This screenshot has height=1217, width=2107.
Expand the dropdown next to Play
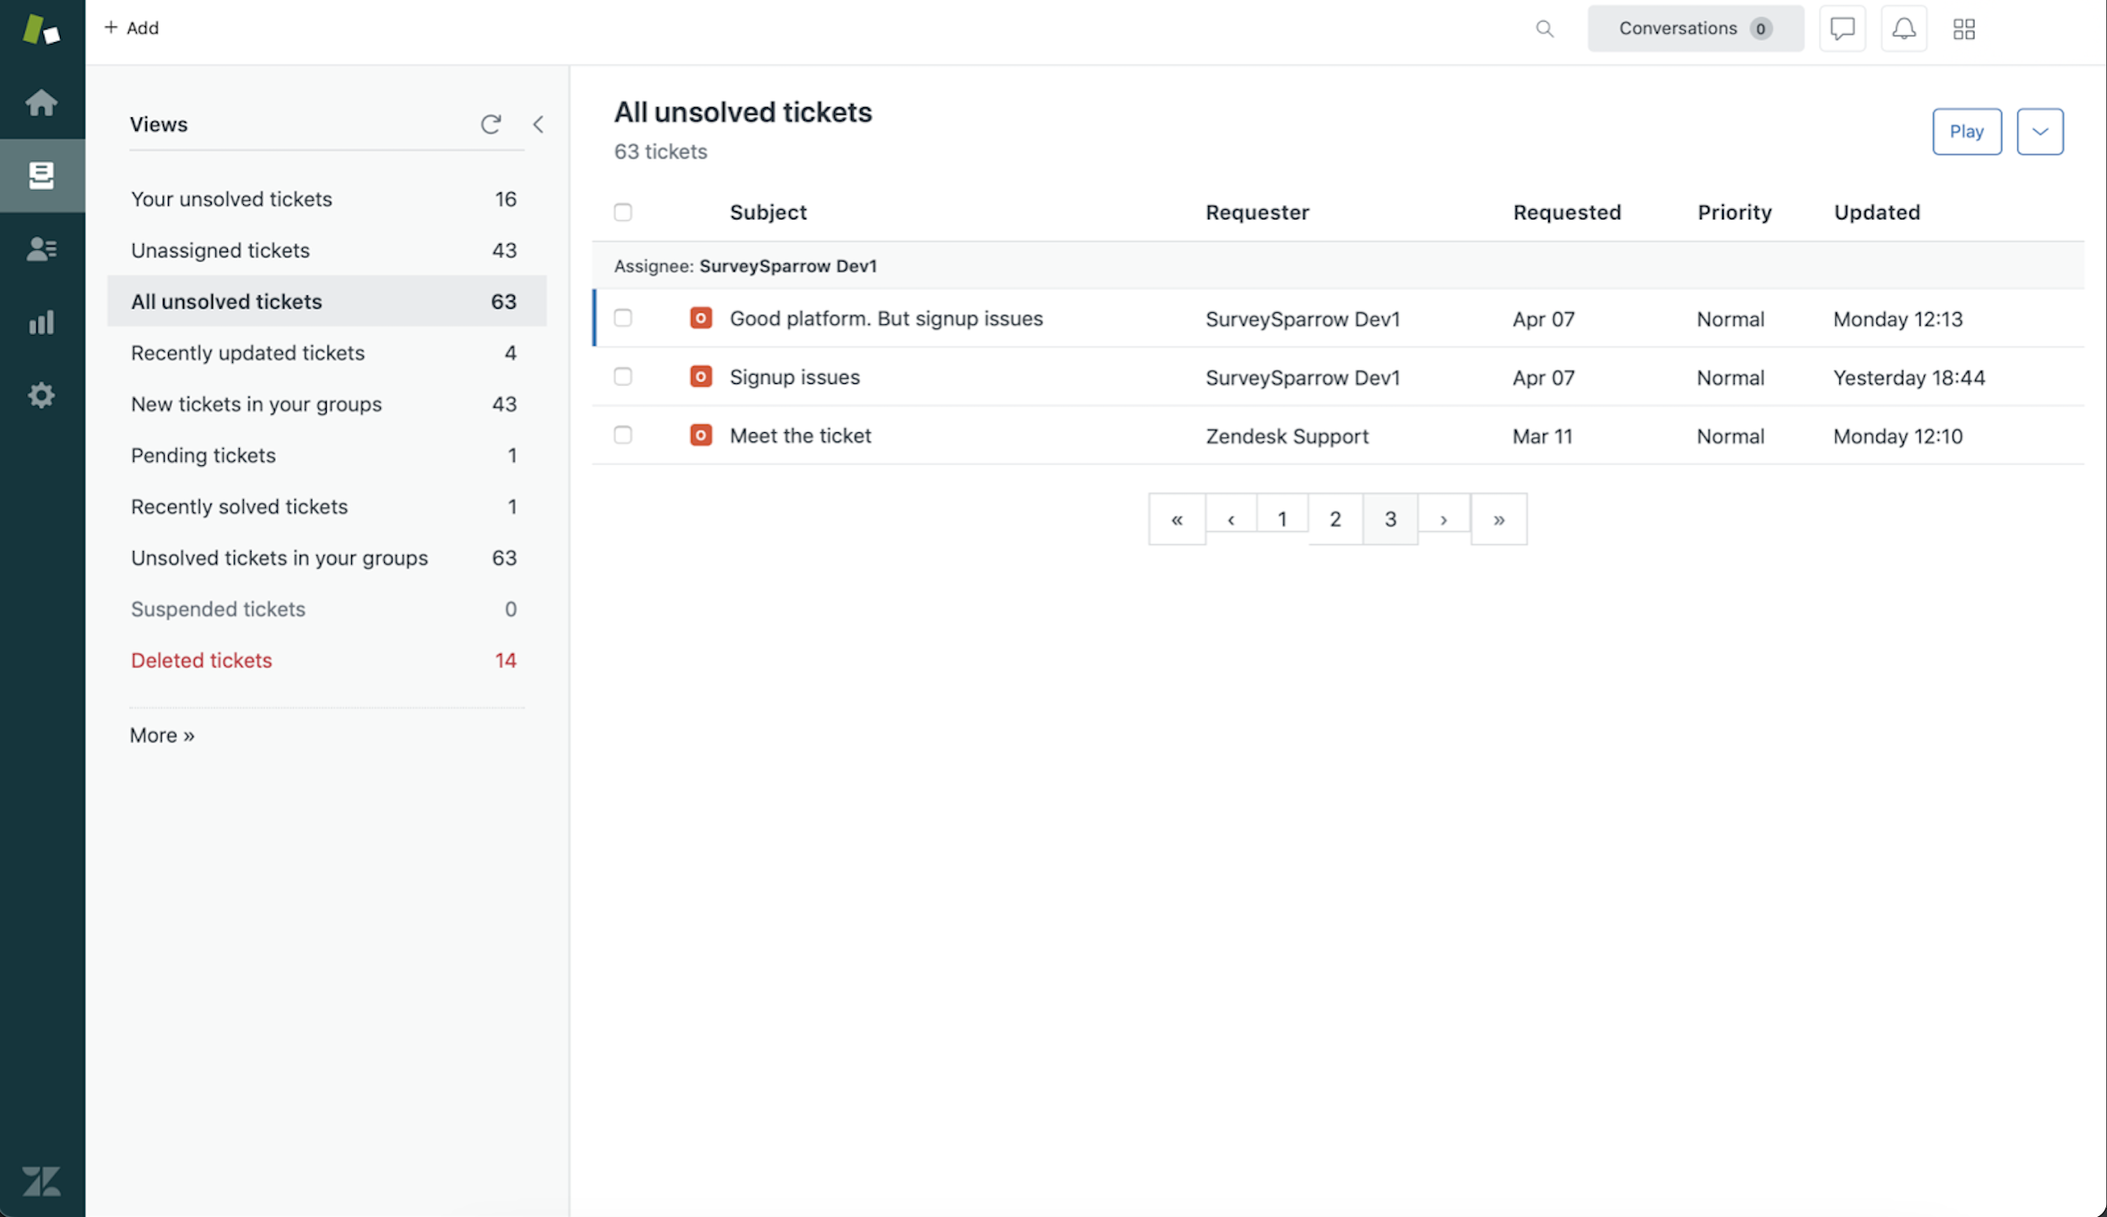click(x=2039, y=132)
